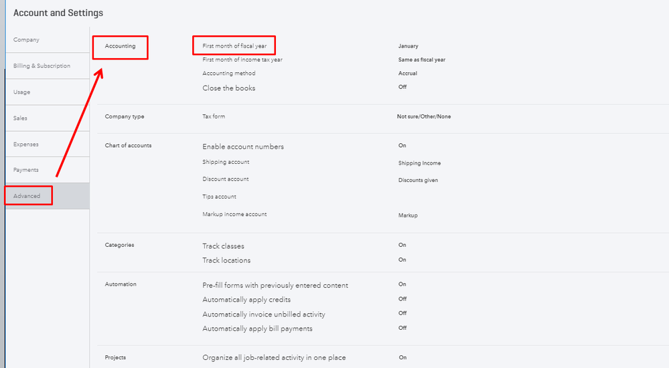
Task: Click Automatically apply credits setting
Action: (246, 300)
